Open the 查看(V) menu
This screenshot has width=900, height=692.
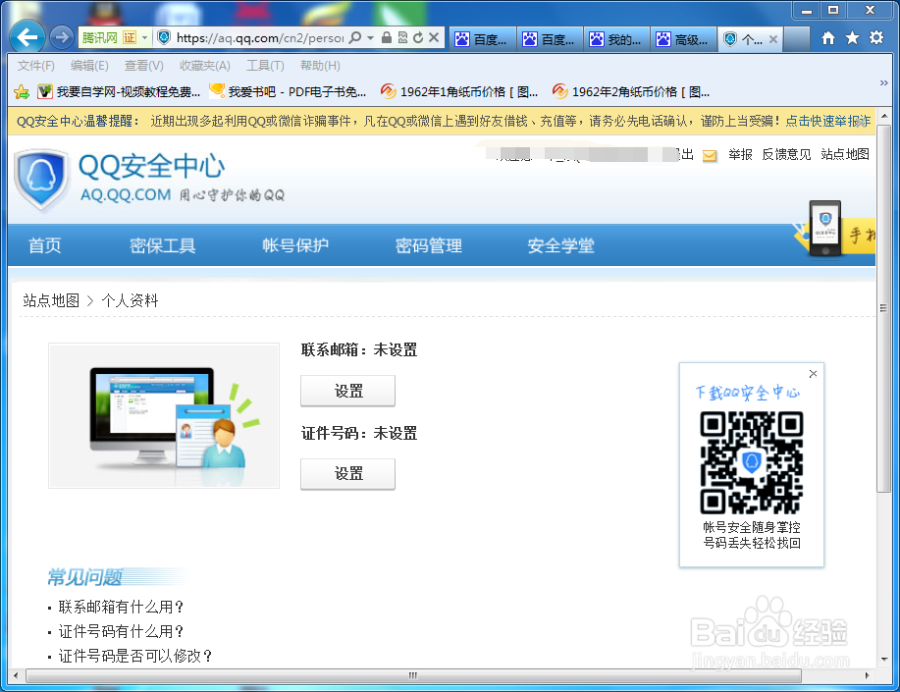(144, 66)
